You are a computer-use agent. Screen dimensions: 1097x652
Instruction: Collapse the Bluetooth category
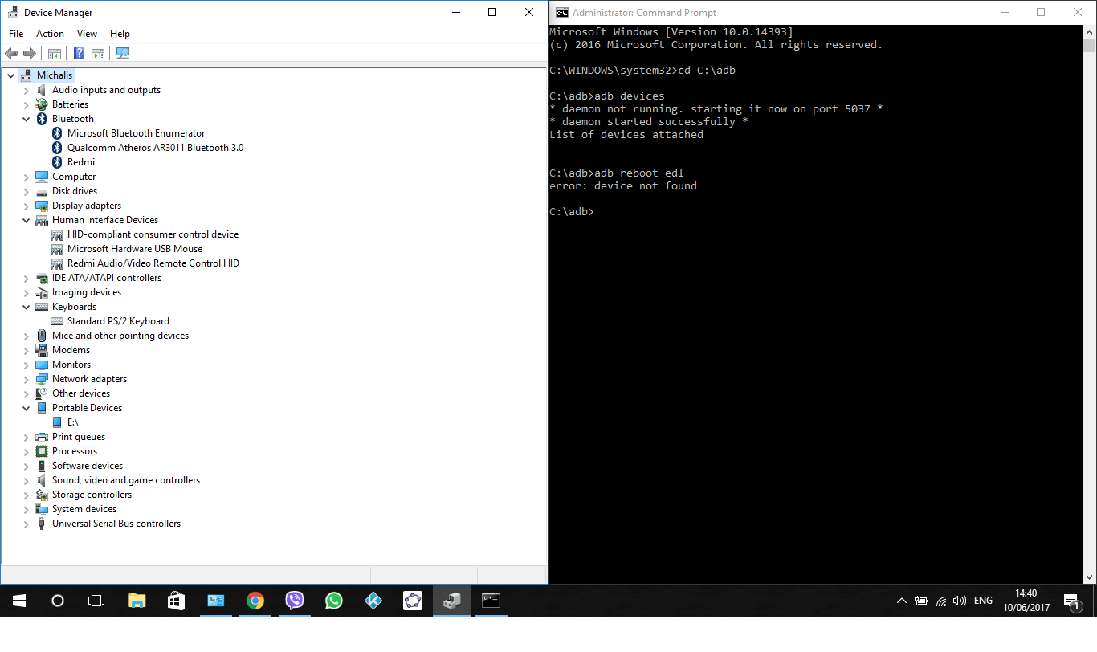[x=27, y=119]
